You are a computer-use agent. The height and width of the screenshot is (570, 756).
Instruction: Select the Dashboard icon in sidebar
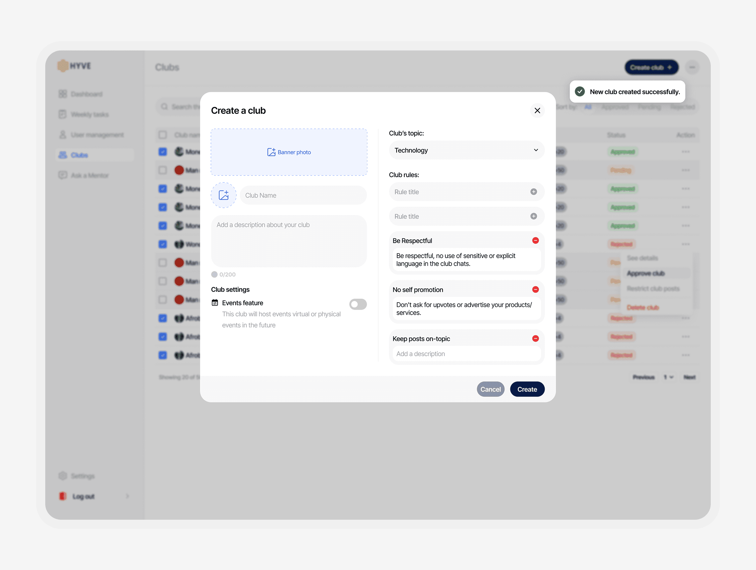[63, 93]
